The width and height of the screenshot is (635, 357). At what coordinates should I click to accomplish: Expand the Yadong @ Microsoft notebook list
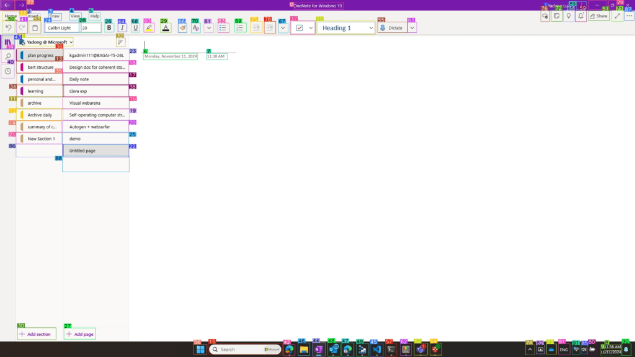click(x=46, y=42)
